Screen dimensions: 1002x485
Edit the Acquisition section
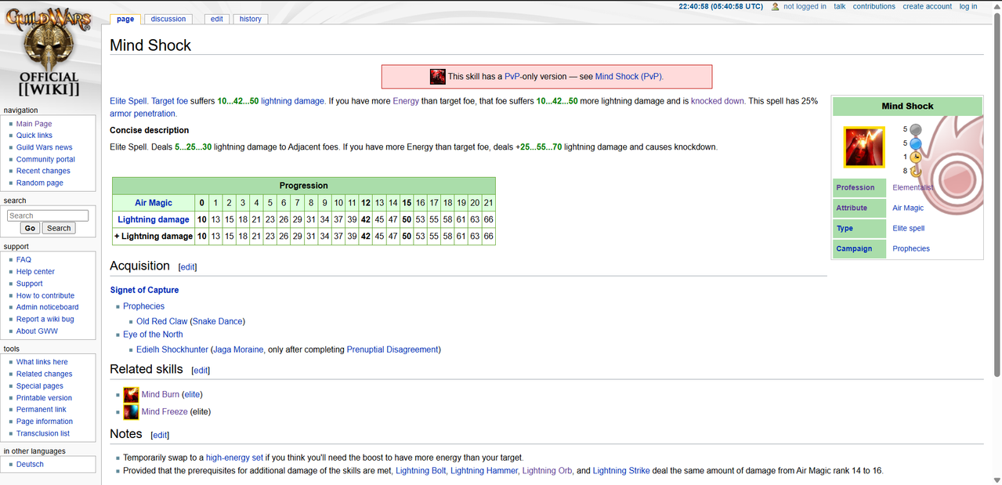(187, 267)
